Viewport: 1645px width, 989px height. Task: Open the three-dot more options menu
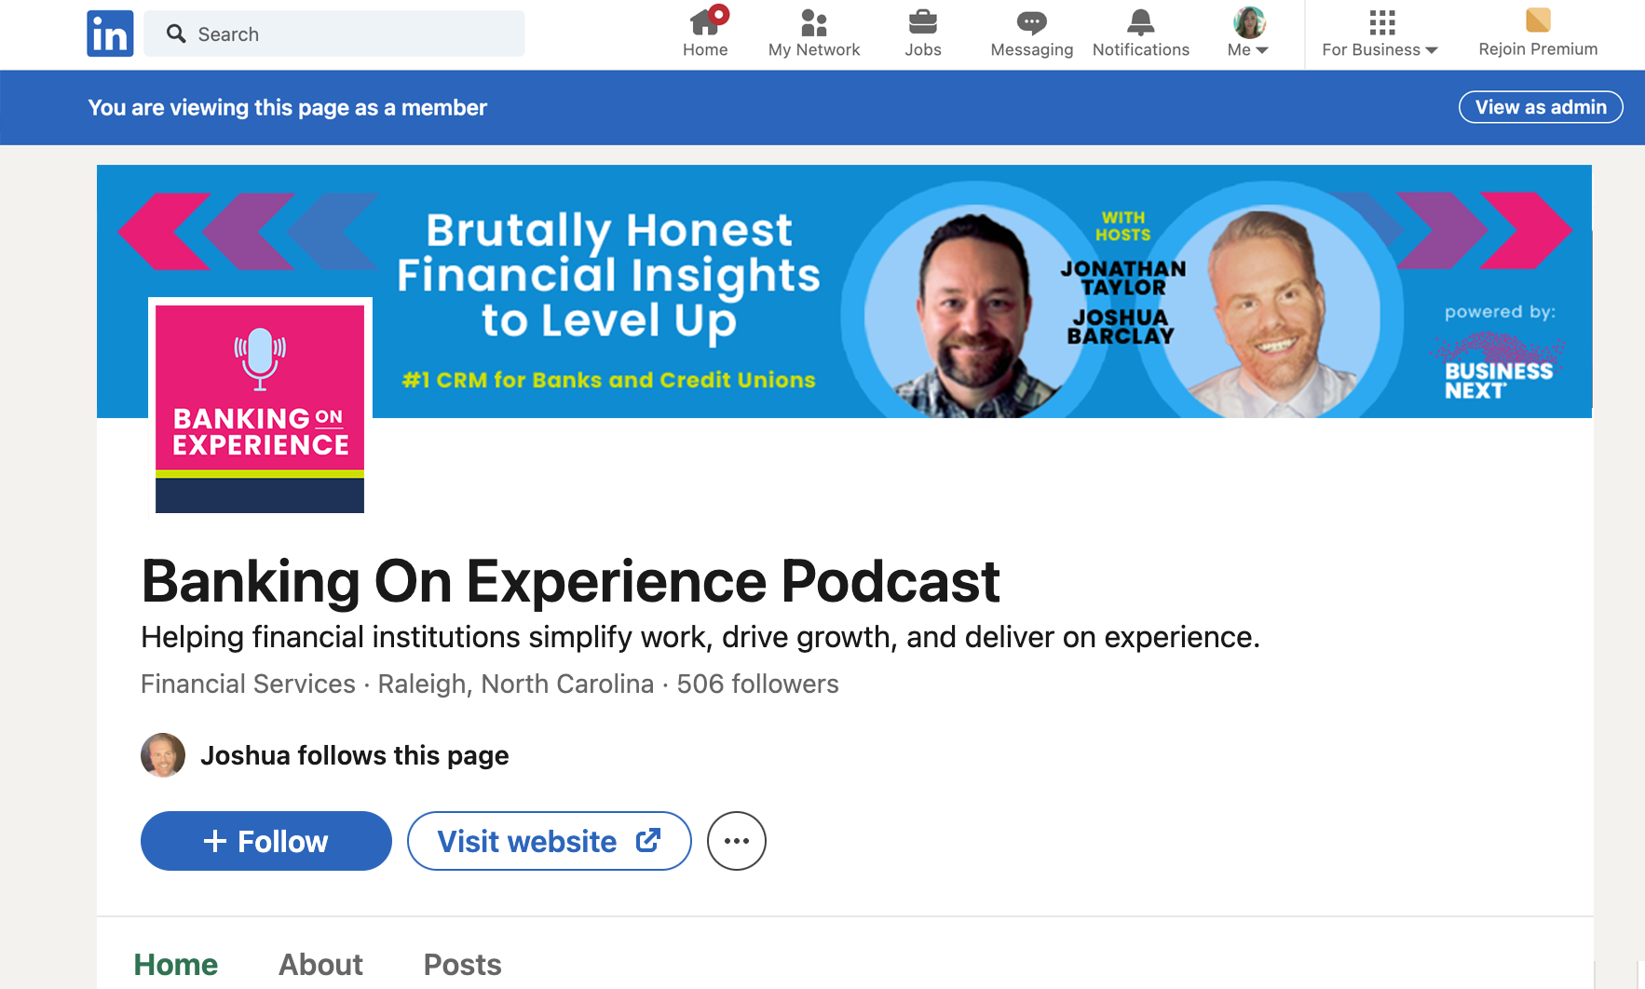point(736,841)
